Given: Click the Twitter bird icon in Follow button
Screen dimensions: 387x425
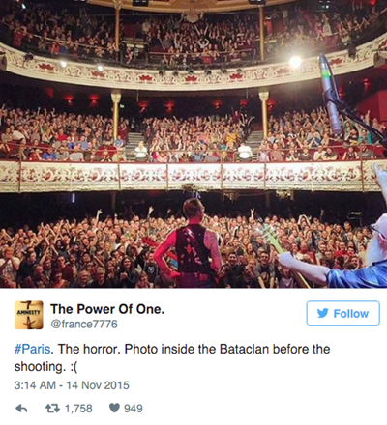Looking at the screenshot, I should click(x=323, y=313).
